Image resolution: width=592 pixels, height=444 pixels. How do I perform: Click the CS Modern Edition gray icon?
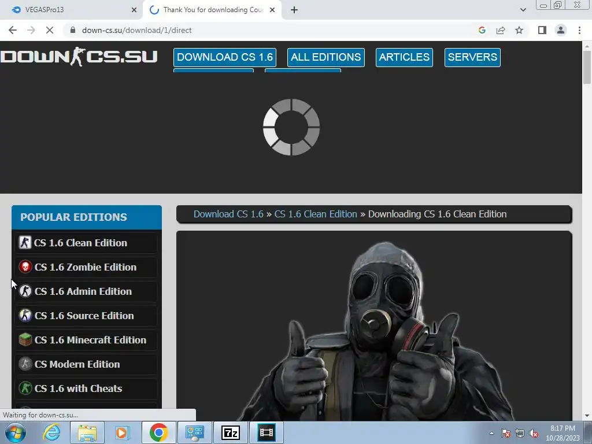pos(25,364)
